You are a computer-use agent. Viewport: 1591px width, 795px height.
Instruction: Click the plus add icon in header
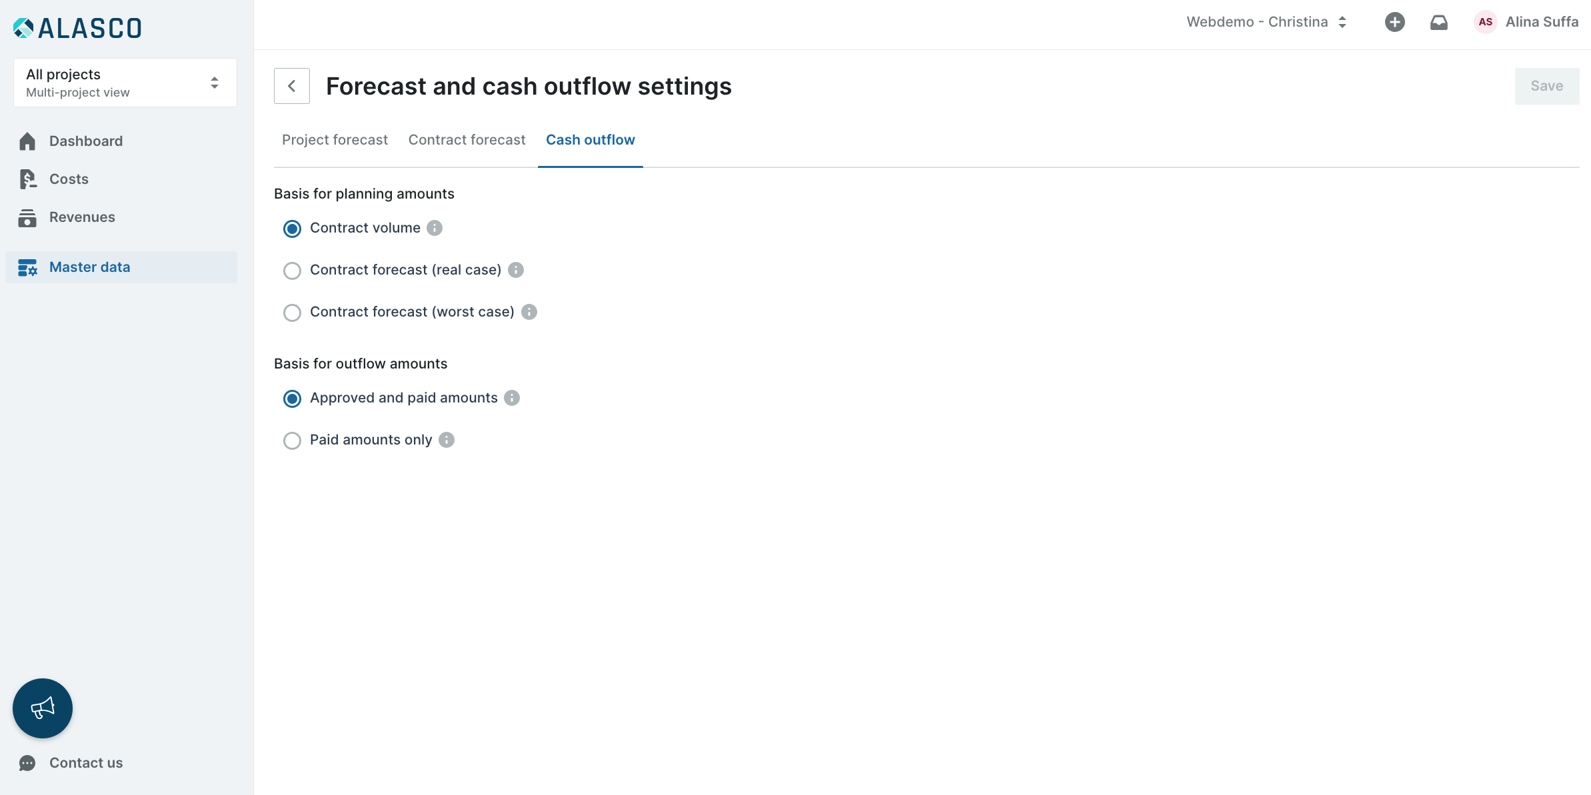1394,22
